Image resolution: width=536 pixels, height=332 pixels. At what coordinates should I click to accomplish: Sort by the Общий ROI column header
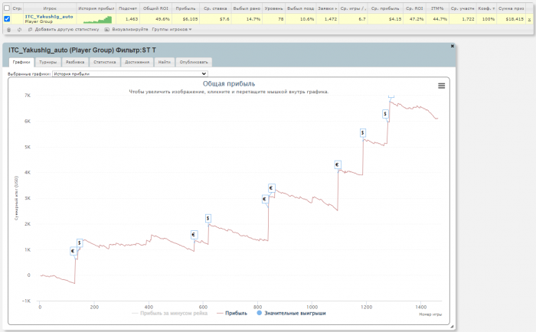coord(155,8)
